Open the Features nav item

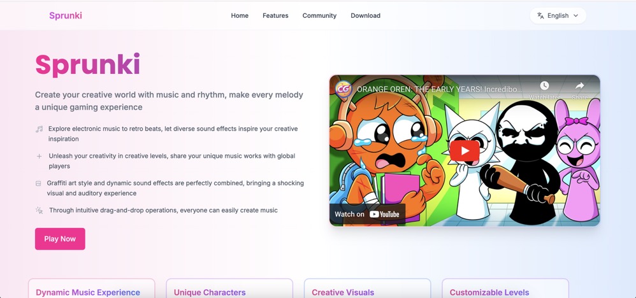pyautogui.click(x=275, y=15)
